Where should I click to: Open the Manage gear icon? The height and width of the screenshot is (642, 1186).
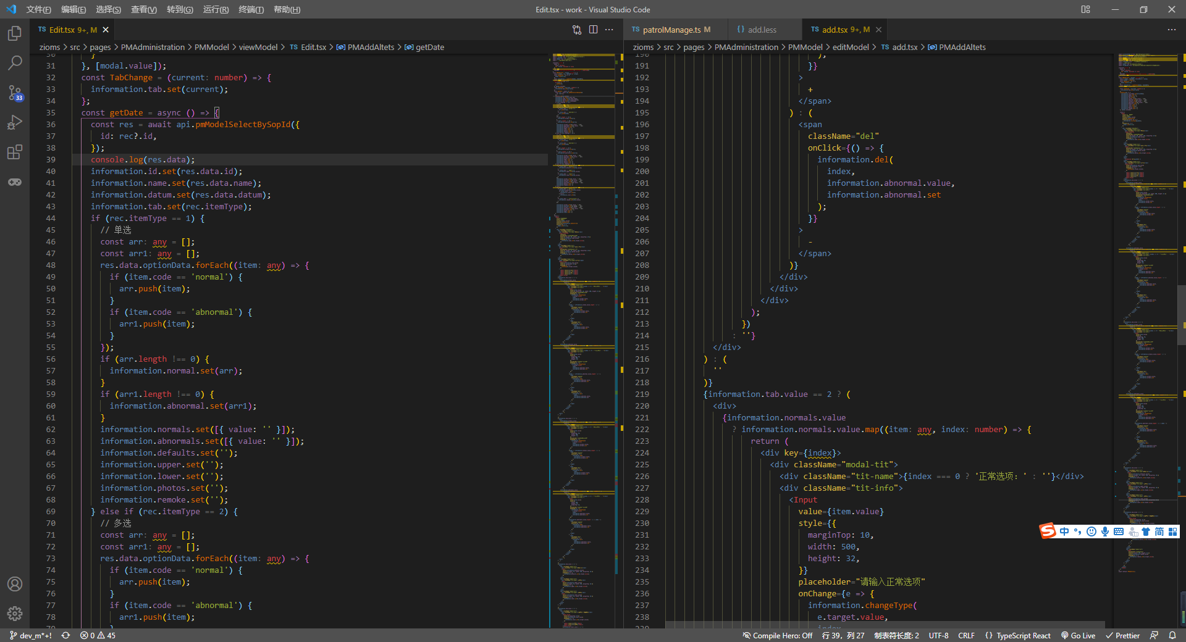[x=15, y=614]
